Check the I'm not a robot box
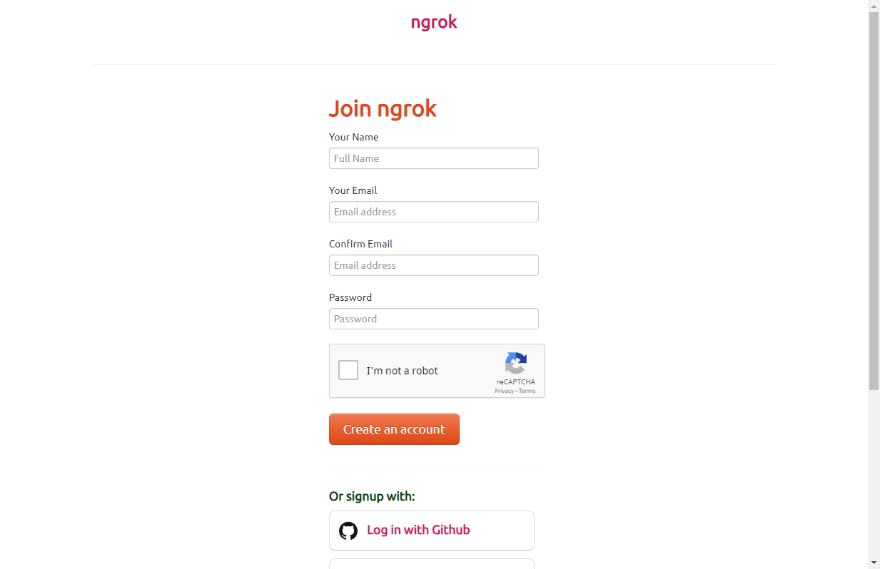 click(348, 371)
